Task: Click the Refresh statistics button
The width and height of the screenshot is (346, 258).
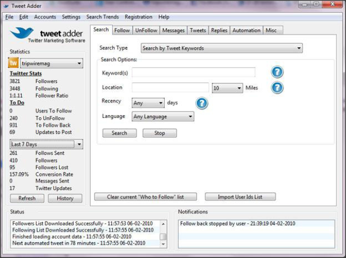Action: click(x=27, y=198)
